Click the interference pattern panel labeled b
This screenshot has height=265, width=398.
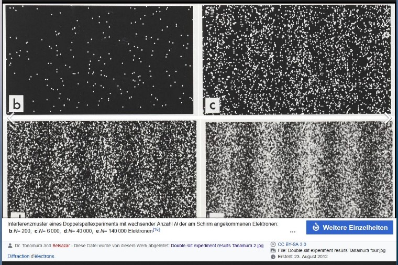pos(99,59)
